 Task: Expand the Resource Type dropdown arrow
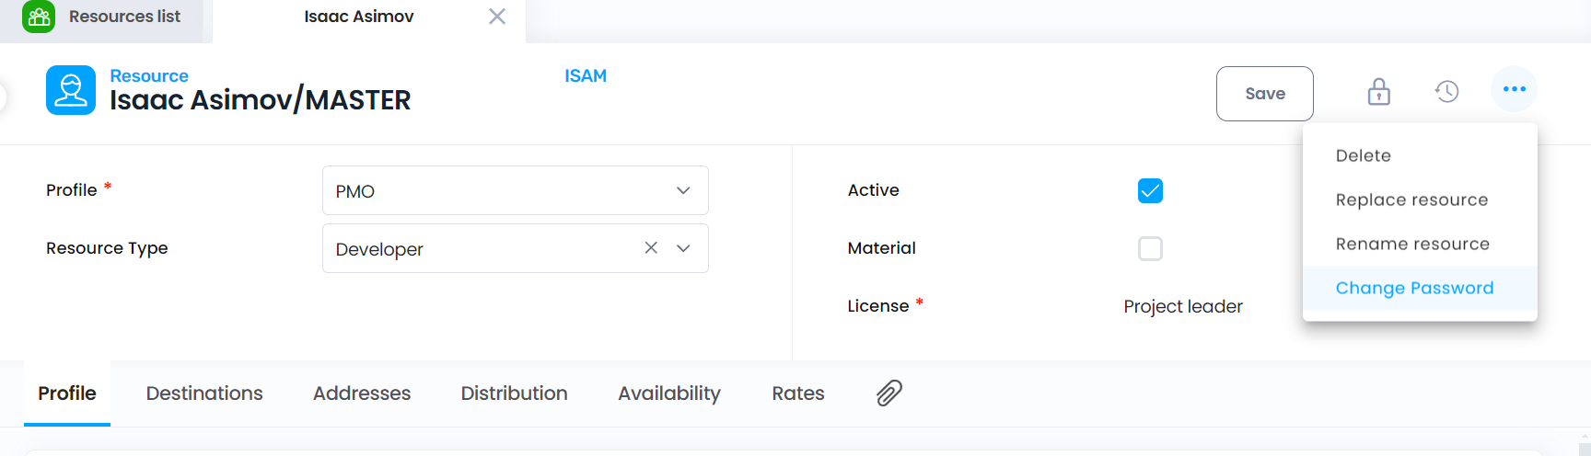coord(683,248)
